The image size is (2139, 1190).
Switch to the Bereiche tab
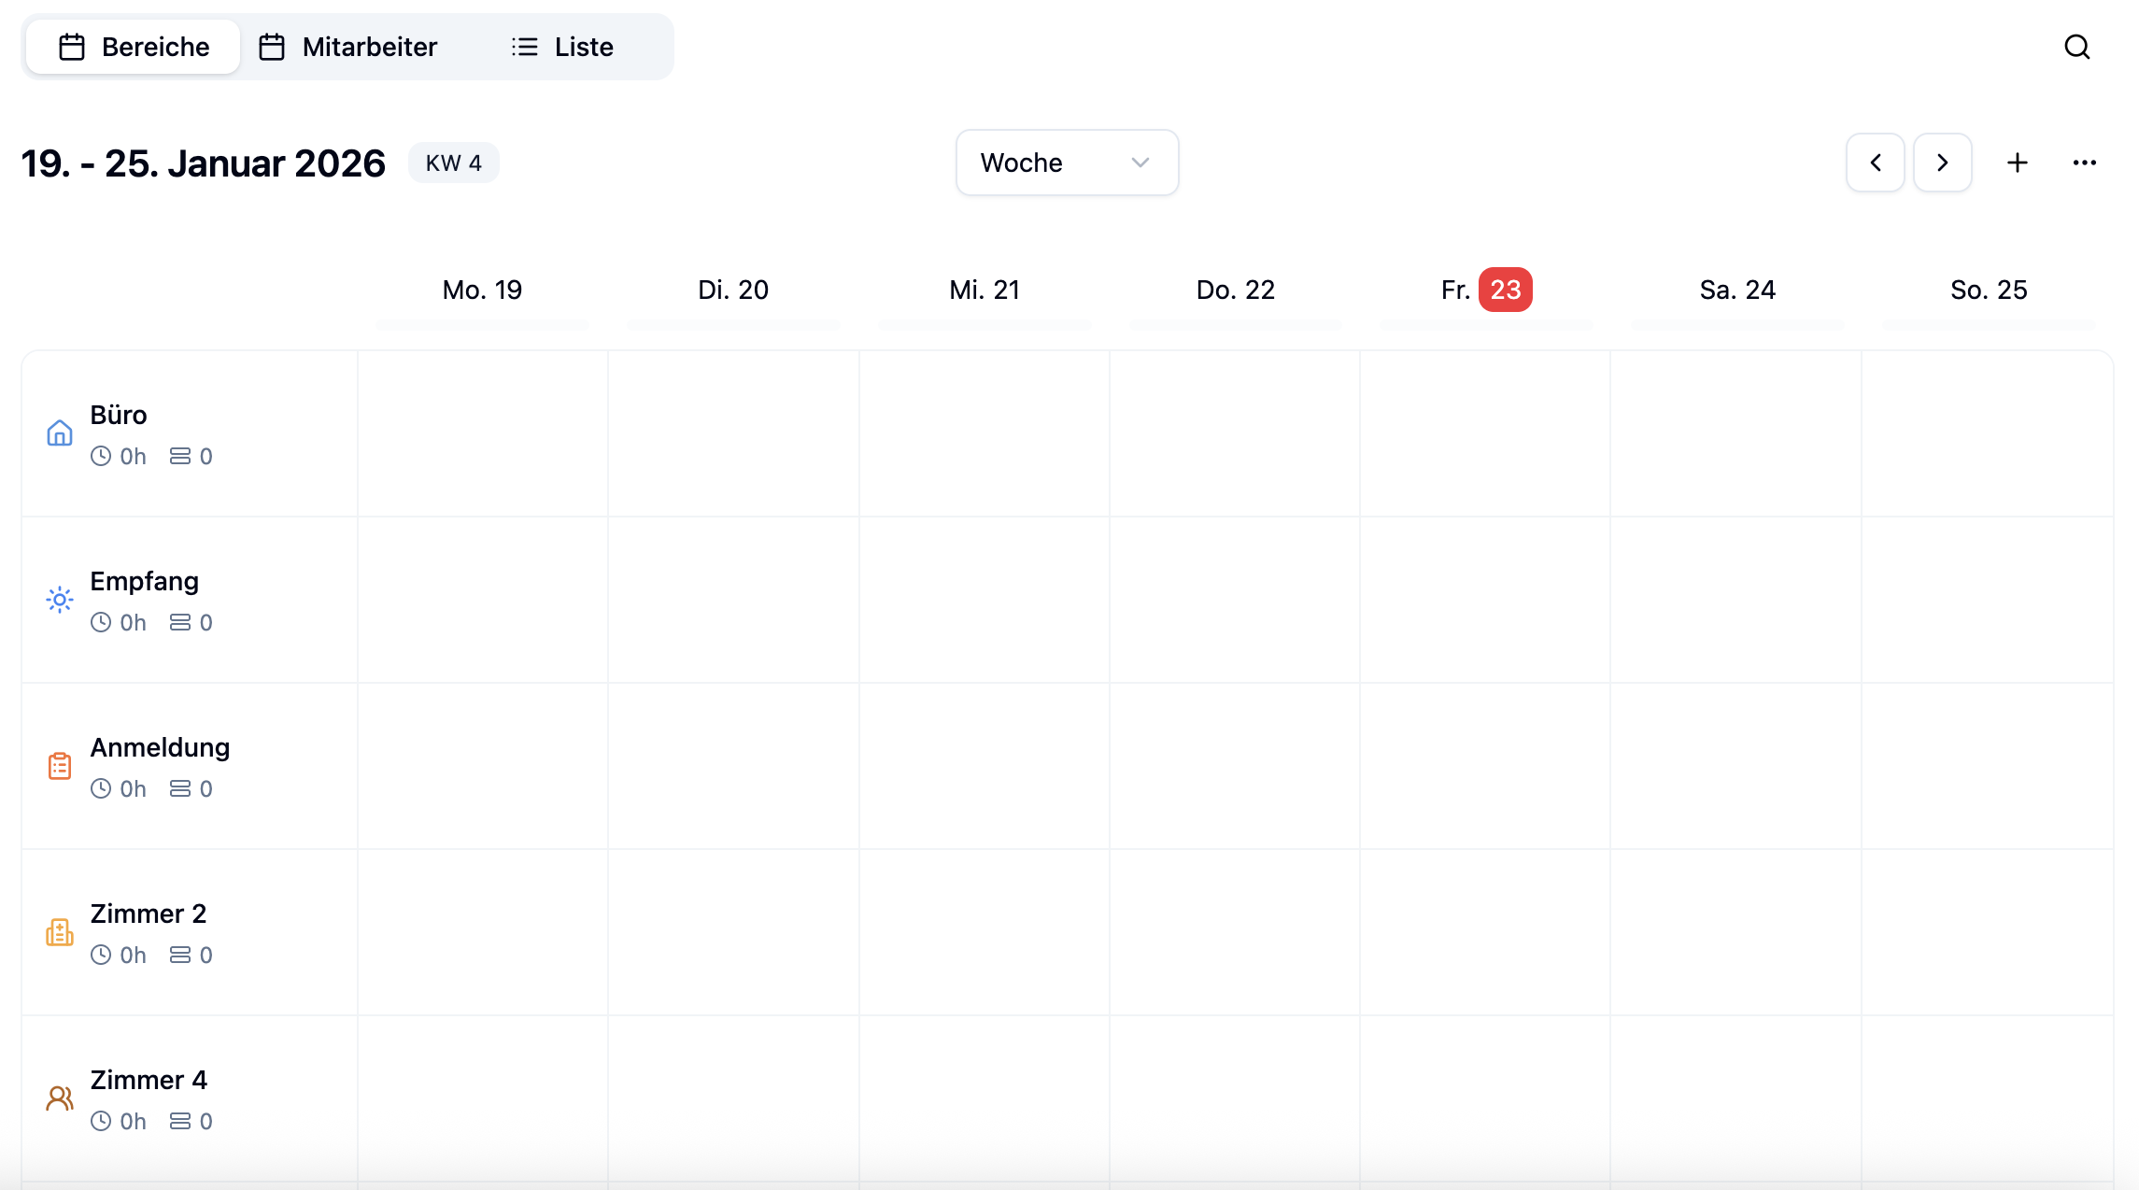click(134, 47)
